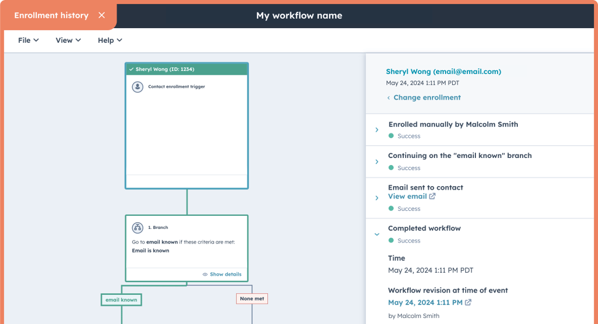Image resolution: width=598 pixels, height=324 pixels.
Task: Collapse the Completed workflow section
Action: (377, 234)
